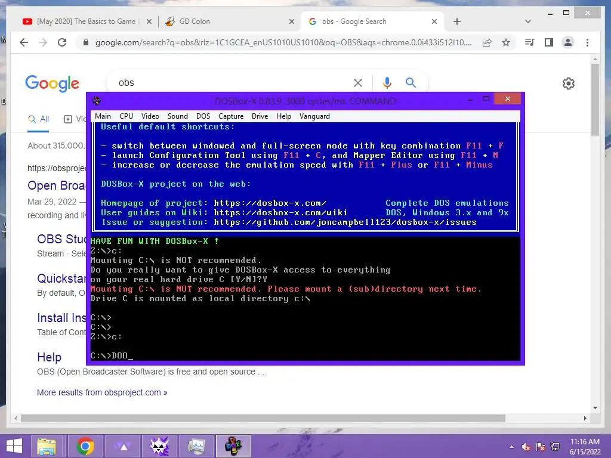Screen dimensions: 611x458
Task: Open the Main menu in DOSBox-X
Action: click(x=103, y=116)
